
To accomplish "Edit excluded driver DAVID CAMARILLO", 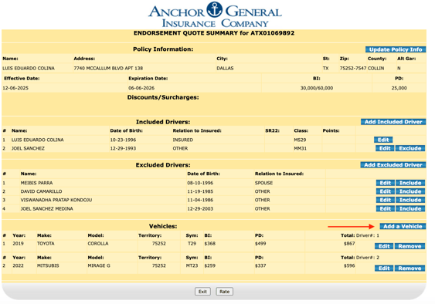I will click(386, 191).
